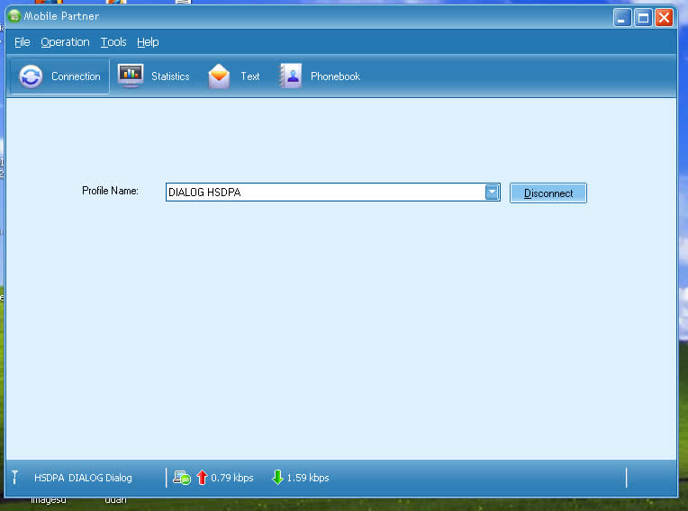The image size is (688, 511).
Task: Open the File menu
Action: [x=22, y=42]
